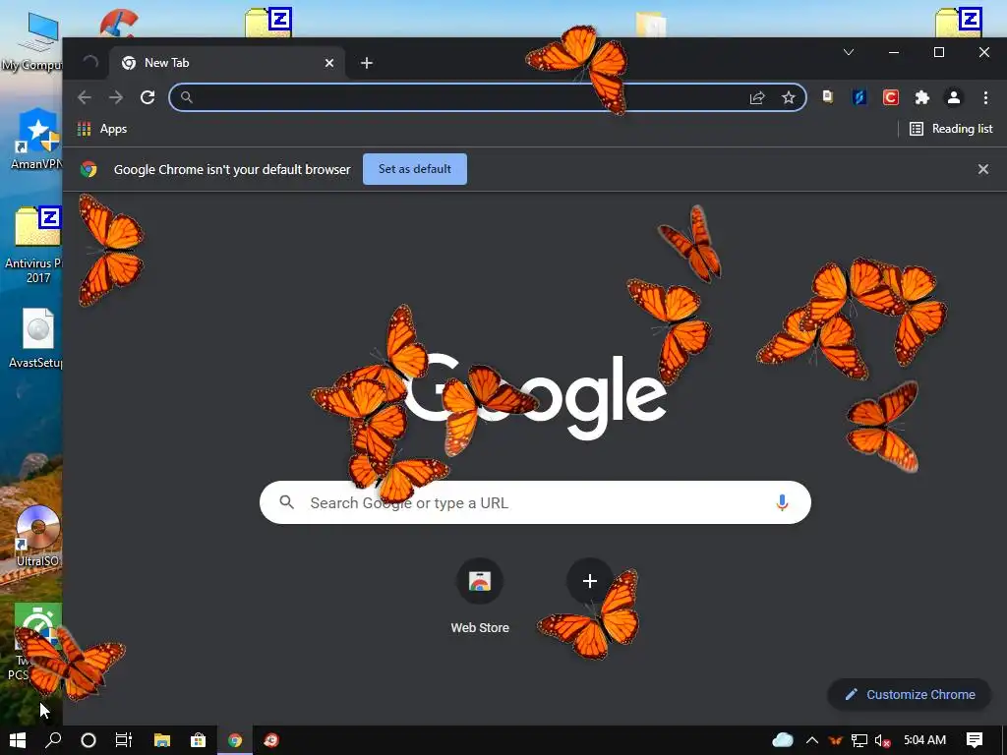Click the Google search box
The height and width of the screenshot is (755, 1007).
(535, 502)
